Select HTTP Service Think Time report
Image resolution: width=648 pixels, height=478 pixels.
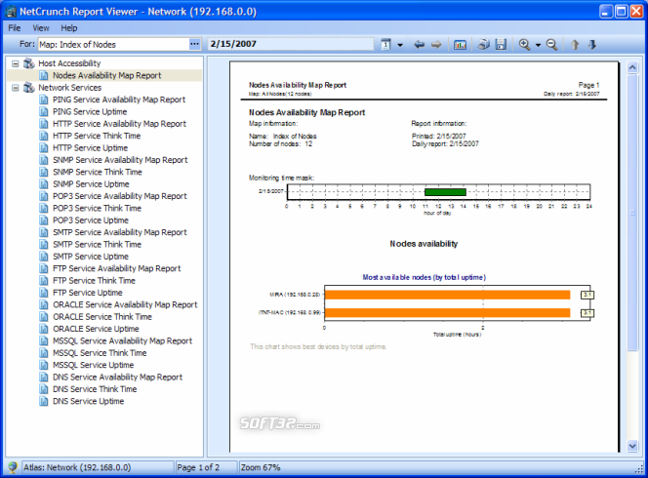coord(97,136)
